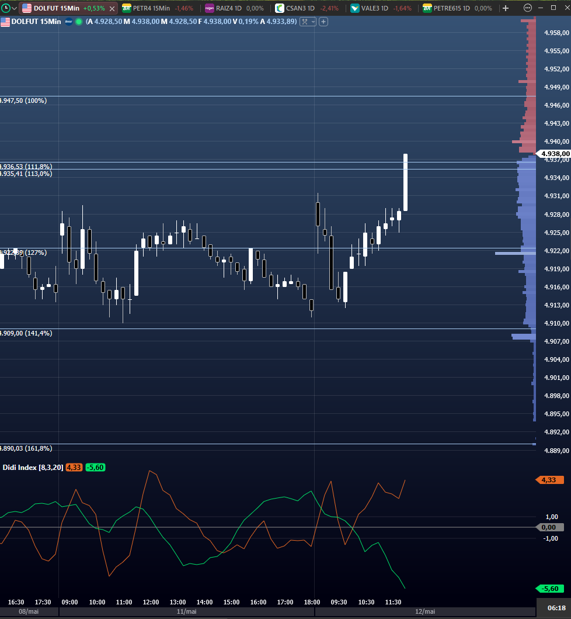Image resolution: width=571 pixels, height=619 pixels.
Task: Click the orange 4,33 value badge beside Didi Index
Action: click(74, 468)
